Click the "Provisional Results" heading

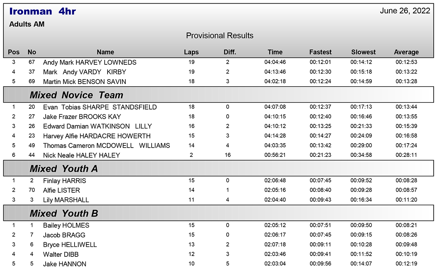coord(220,36)
